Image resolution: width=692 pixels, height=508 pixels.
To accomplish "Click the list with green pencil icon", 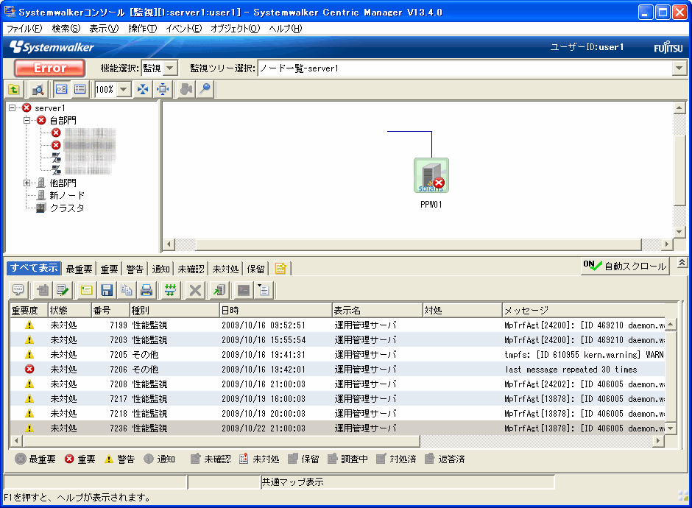I will click(x=63, y=290).
